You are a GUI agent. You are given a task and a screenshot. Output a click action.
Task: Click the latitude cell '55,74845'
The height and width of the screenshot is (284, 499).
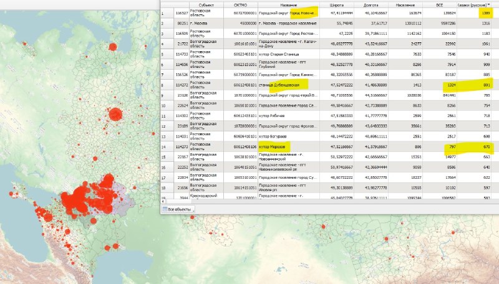point(337,24)
